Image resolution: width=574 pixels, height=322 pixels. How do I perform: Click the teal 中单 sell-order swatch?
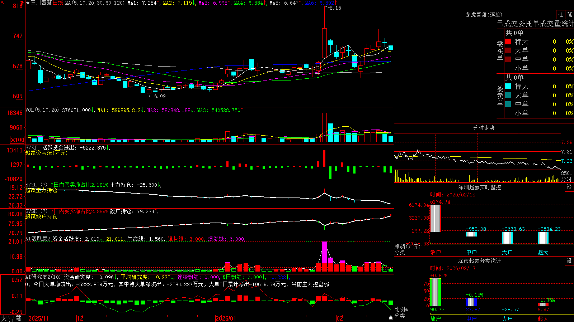(508, 104)
